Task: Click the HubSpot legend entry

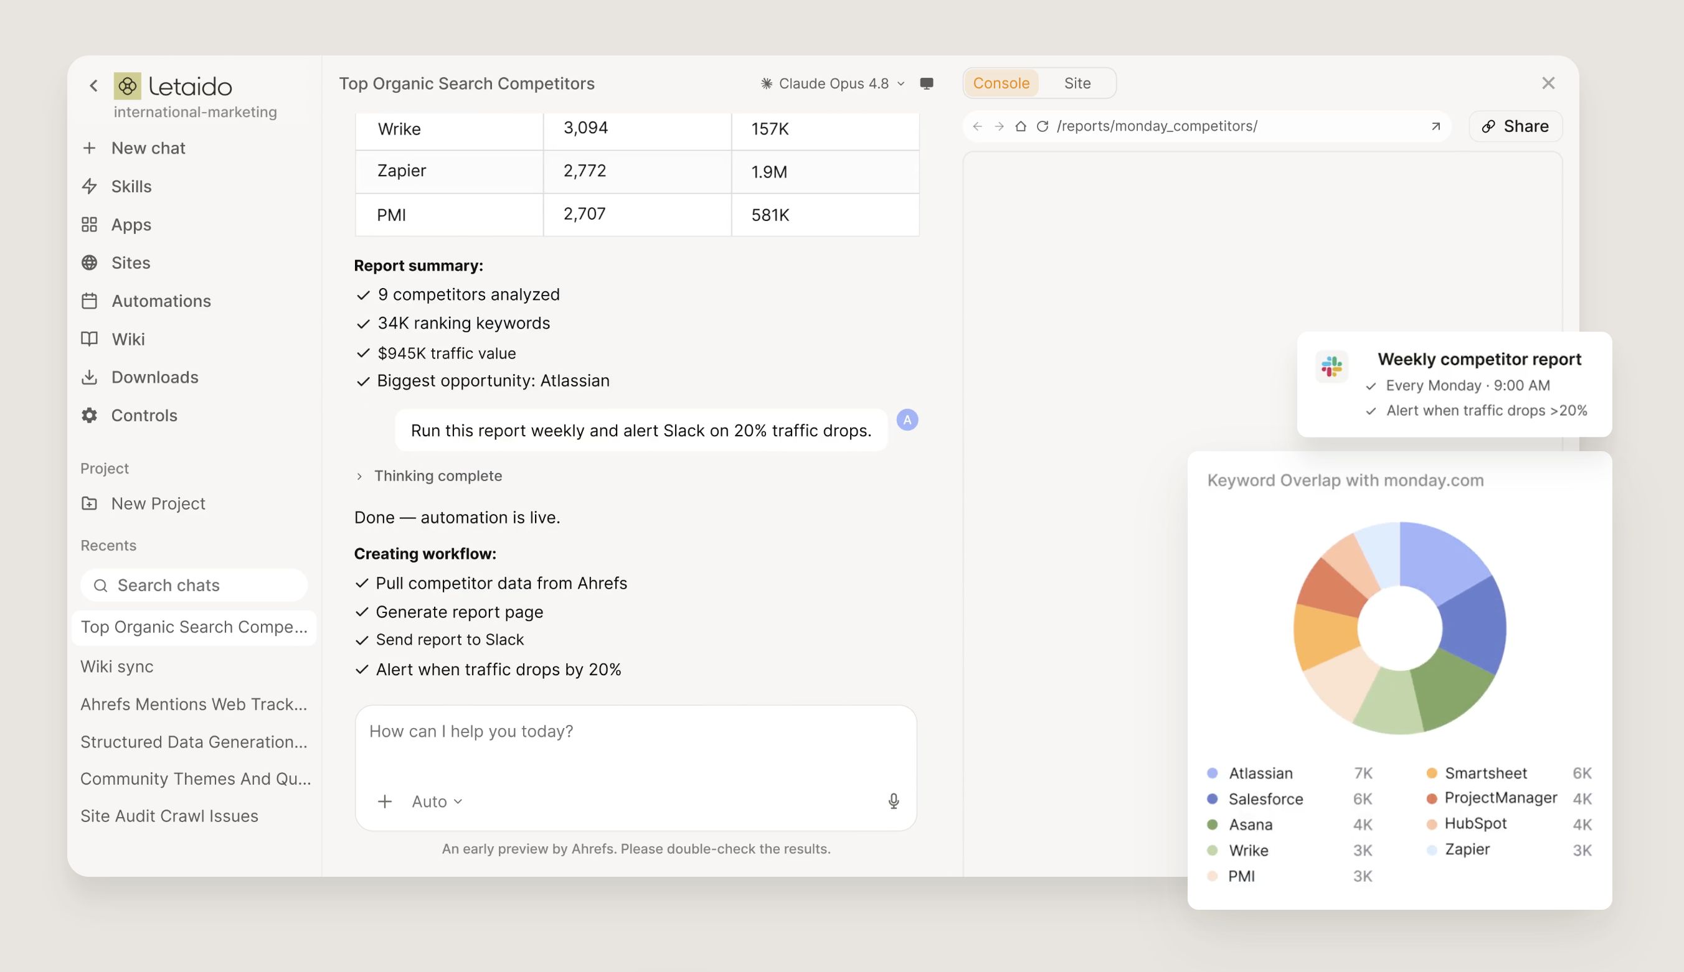Action: point(1508,824)
